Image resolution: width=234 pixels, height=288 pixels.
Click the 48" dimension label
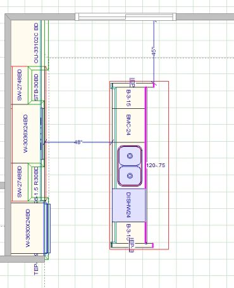(78, 142)
